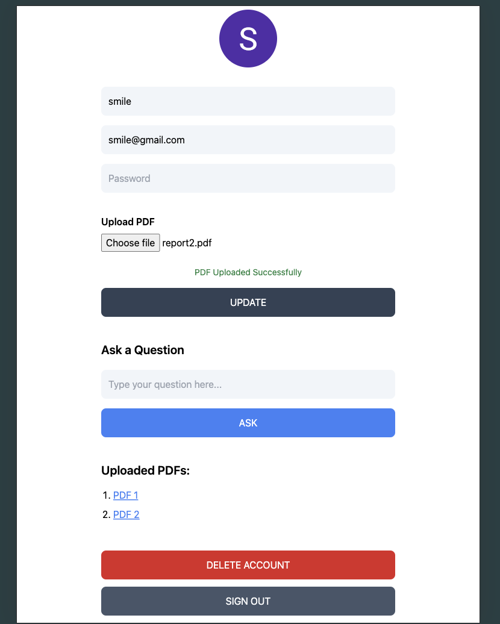
Task: Sign out using the SIGN OUT button
Action: pyautogui.click(x=248, y=601)
